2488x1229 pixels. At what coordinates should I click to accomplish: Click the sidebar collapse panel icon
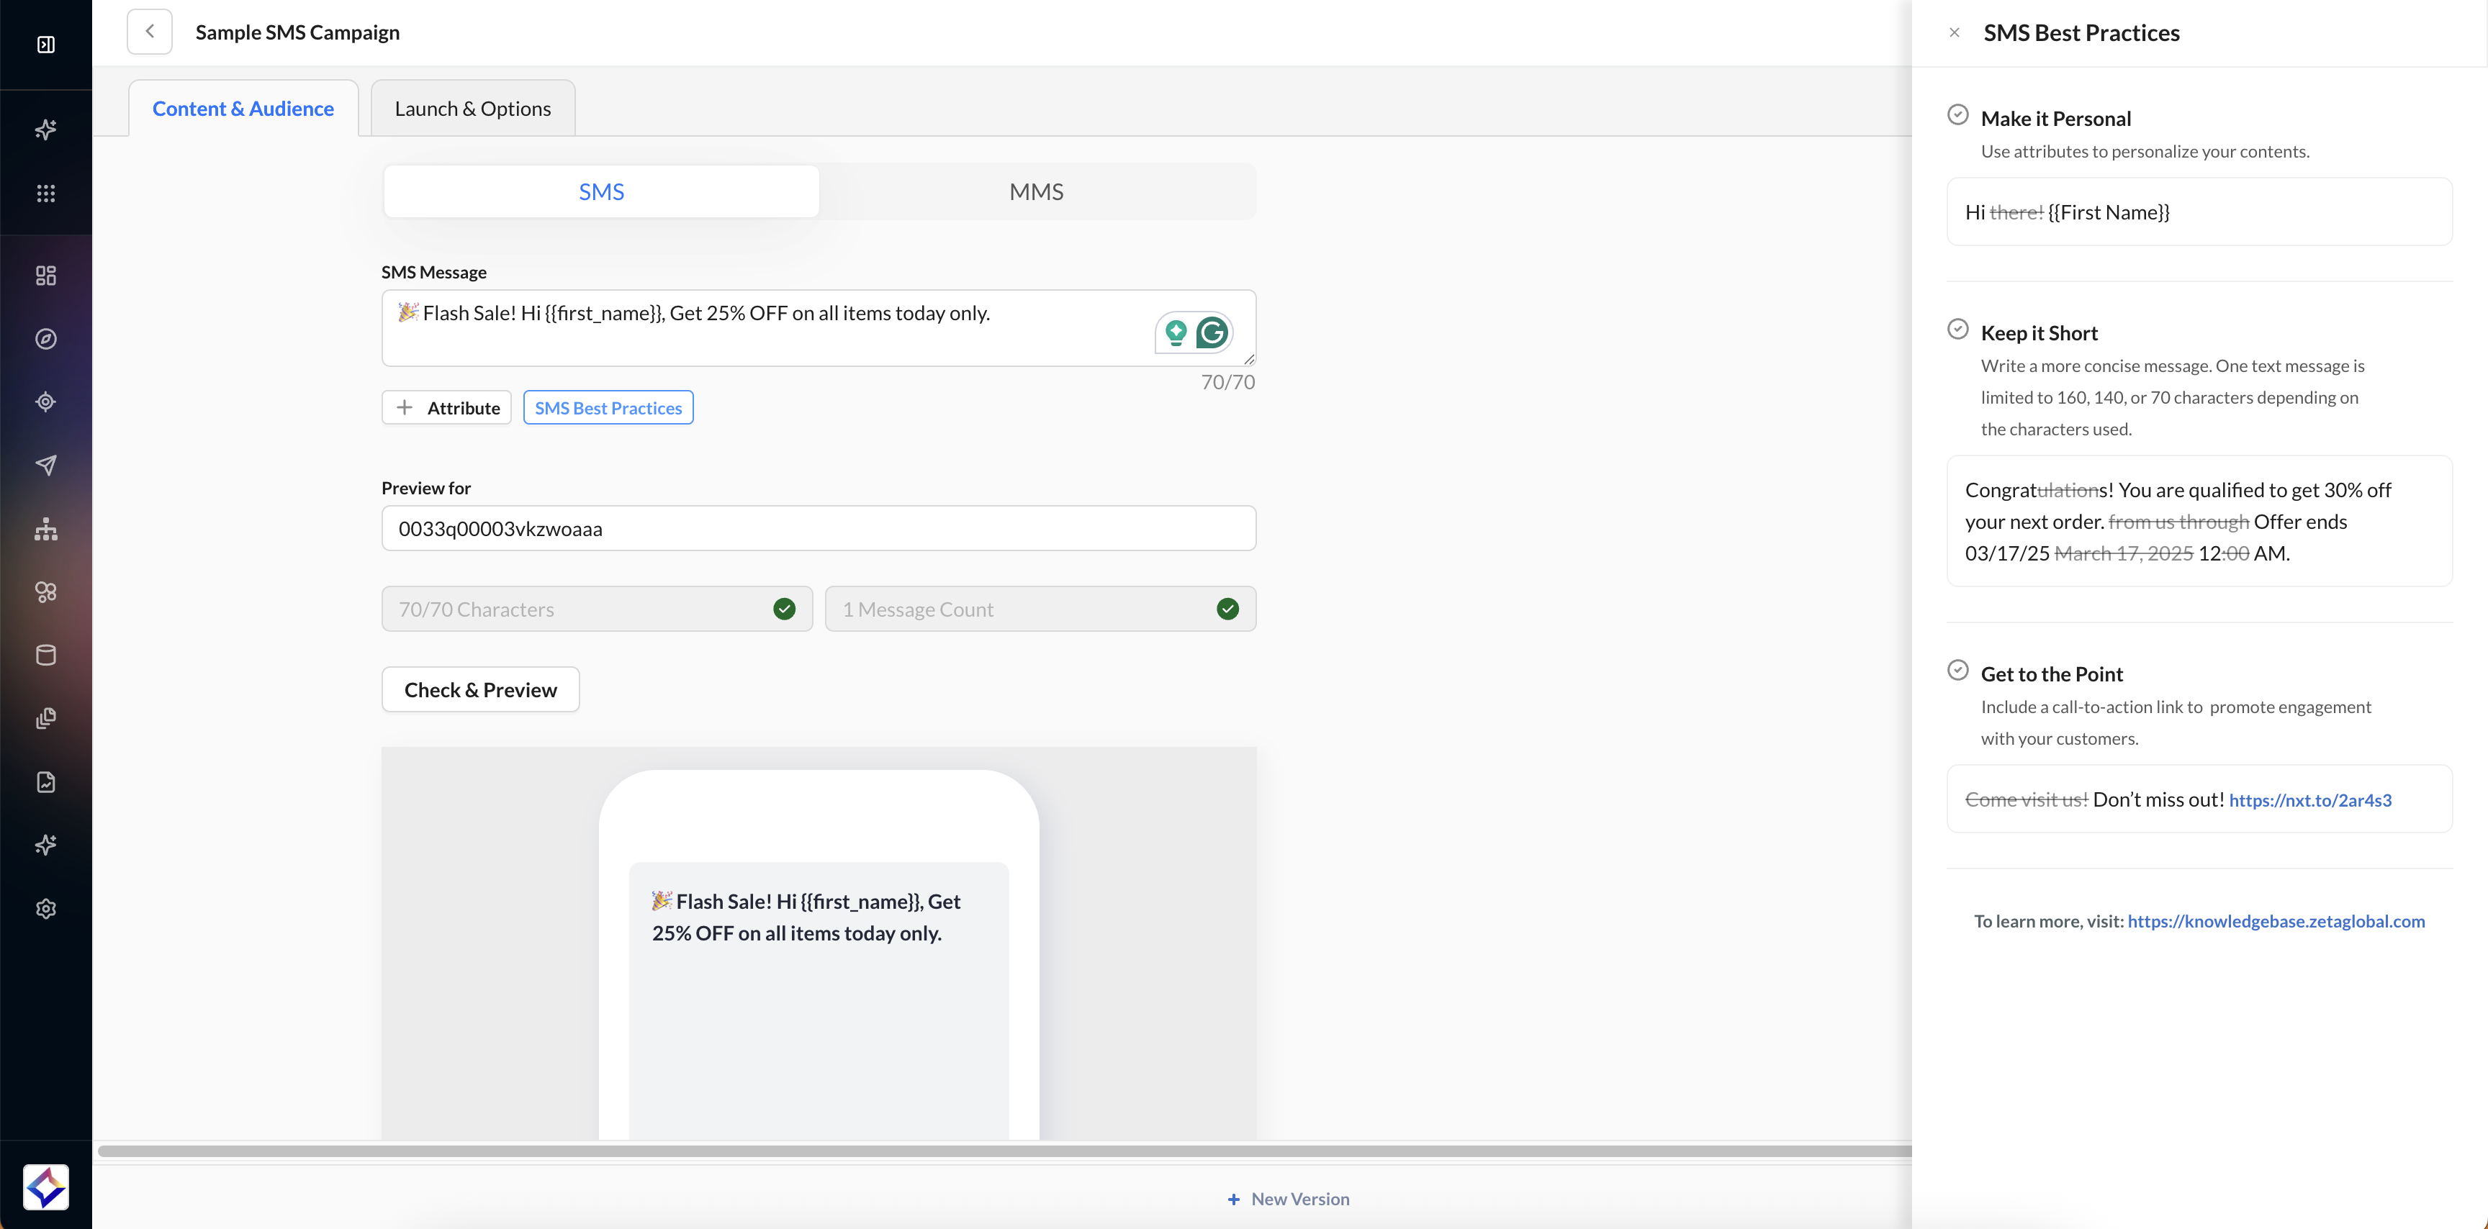[45, 45]
